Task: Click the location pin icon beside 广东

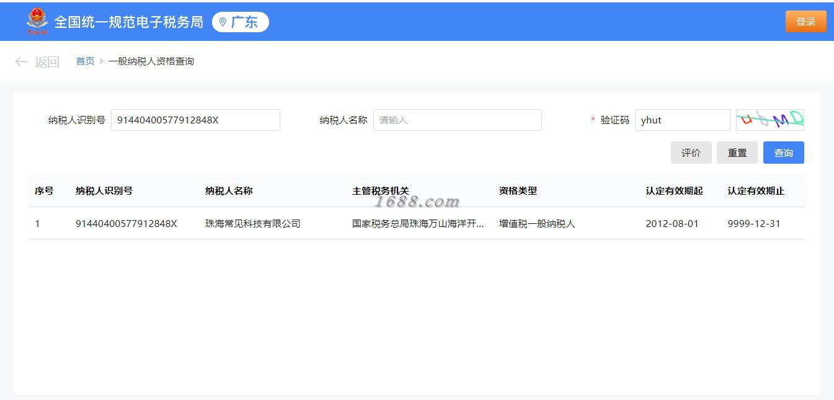Action: click(223, 22)
